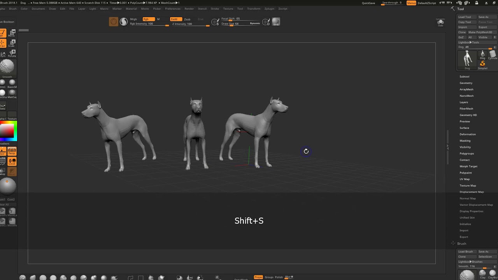Toggle Mrgb mode
498x280 pixels.
pos(133,19)
